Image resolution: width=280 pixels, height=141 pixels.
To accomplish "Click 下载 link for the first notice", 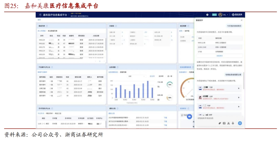I will (165, 117).
